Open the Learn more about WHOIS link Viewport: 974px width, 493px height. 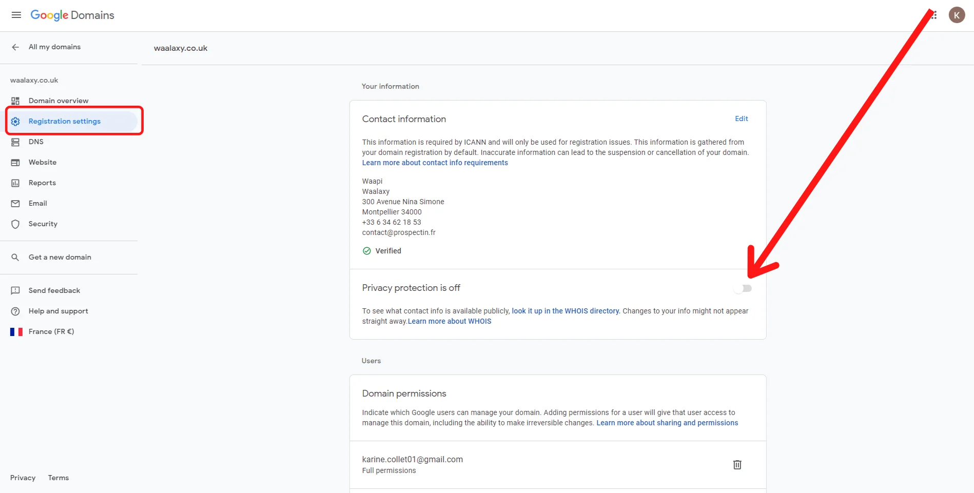pyautogui.click(x=450, y=321)
